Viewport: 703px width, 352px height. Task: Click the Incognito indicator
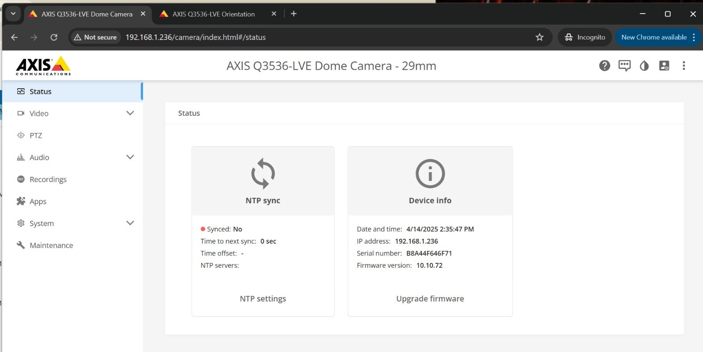[585, 37]
